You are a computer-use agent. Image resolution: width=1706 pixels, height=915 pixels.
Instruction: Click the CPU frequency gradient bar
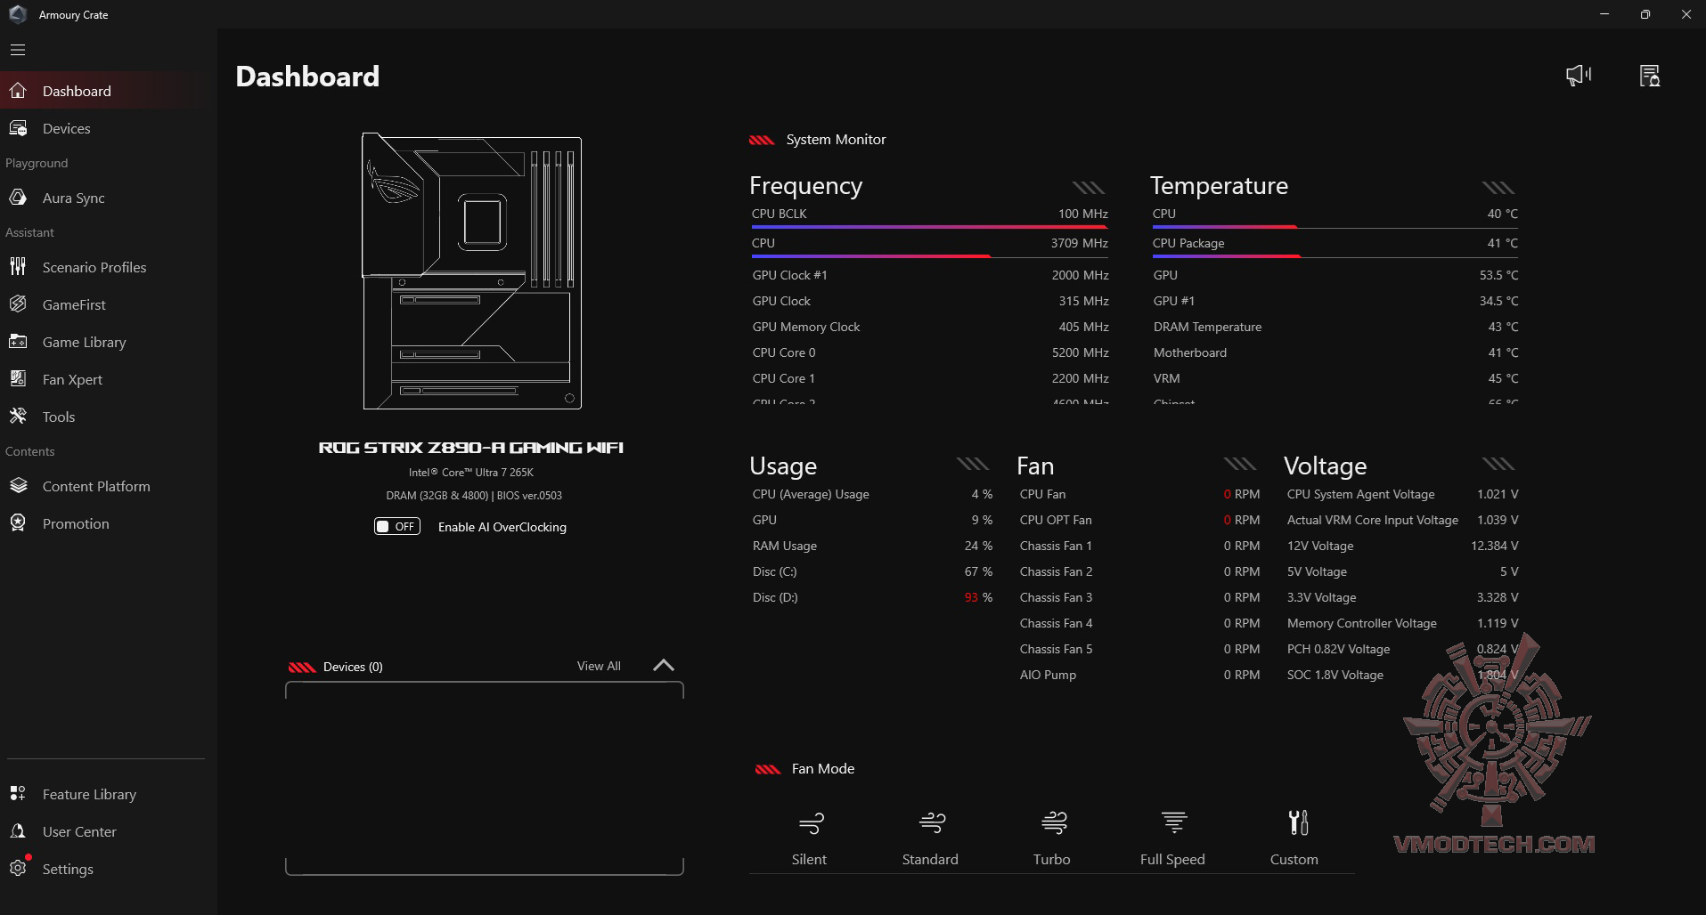(930, 256)
